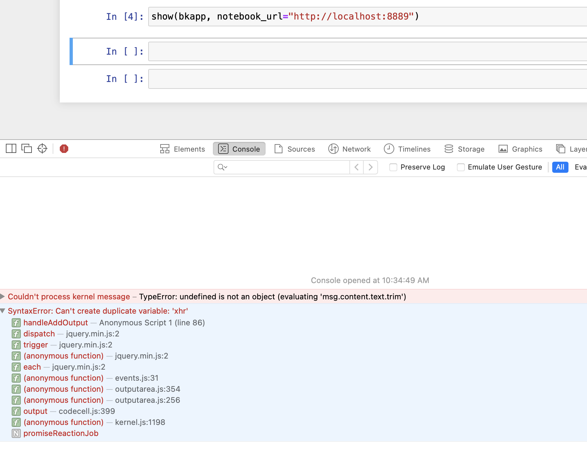Viewport: 587px width, 449px height.
Task: Click the detach-into-separate-window icon
Action: pyautogui.click(x=26, y=148)
